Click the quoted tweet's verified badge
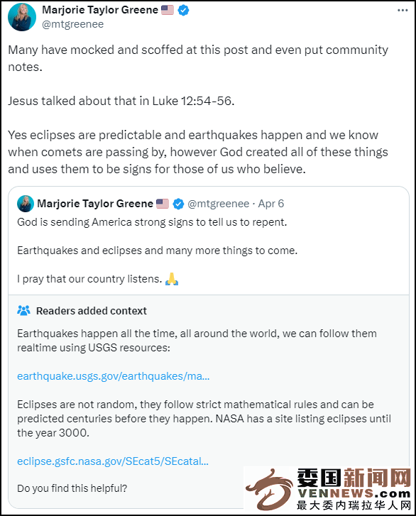The width and height of the screenshot is (416, 516). 178,204
